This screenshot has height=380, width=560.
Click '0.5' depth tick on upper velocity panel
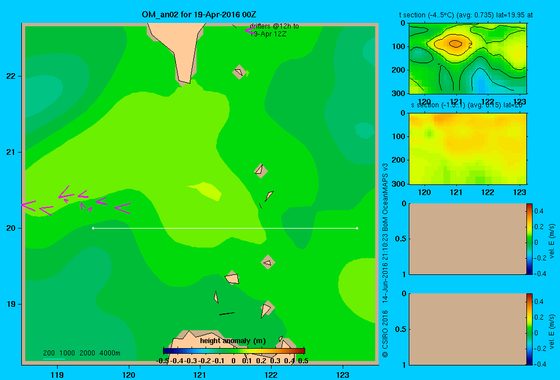tap(401, 239)
